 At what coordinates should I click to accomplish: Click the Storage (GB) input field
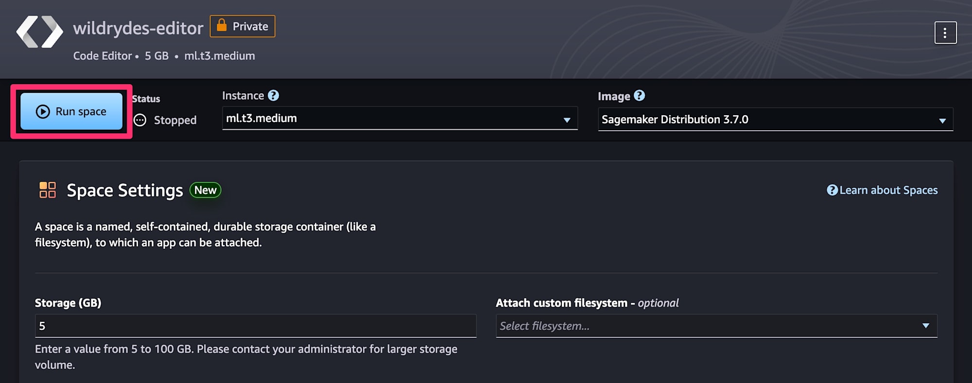coord(255,326)
